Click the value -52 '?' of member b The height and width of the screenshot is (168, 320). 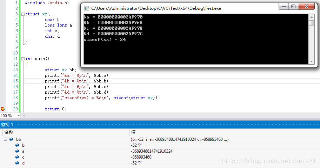point(136,145)
